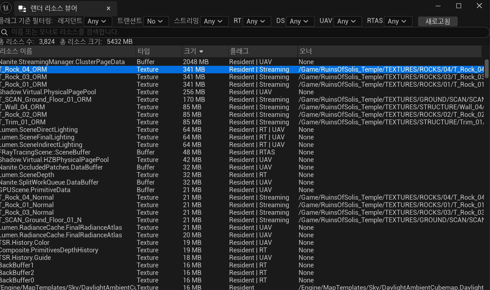Screen dimensions: 490x290
Task: Sort by 리소스 이름 column header
Action: (68, 51)
